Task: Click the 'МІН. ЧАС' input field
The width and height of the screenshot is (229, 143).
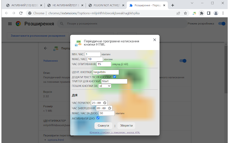Action: (93, 54)
